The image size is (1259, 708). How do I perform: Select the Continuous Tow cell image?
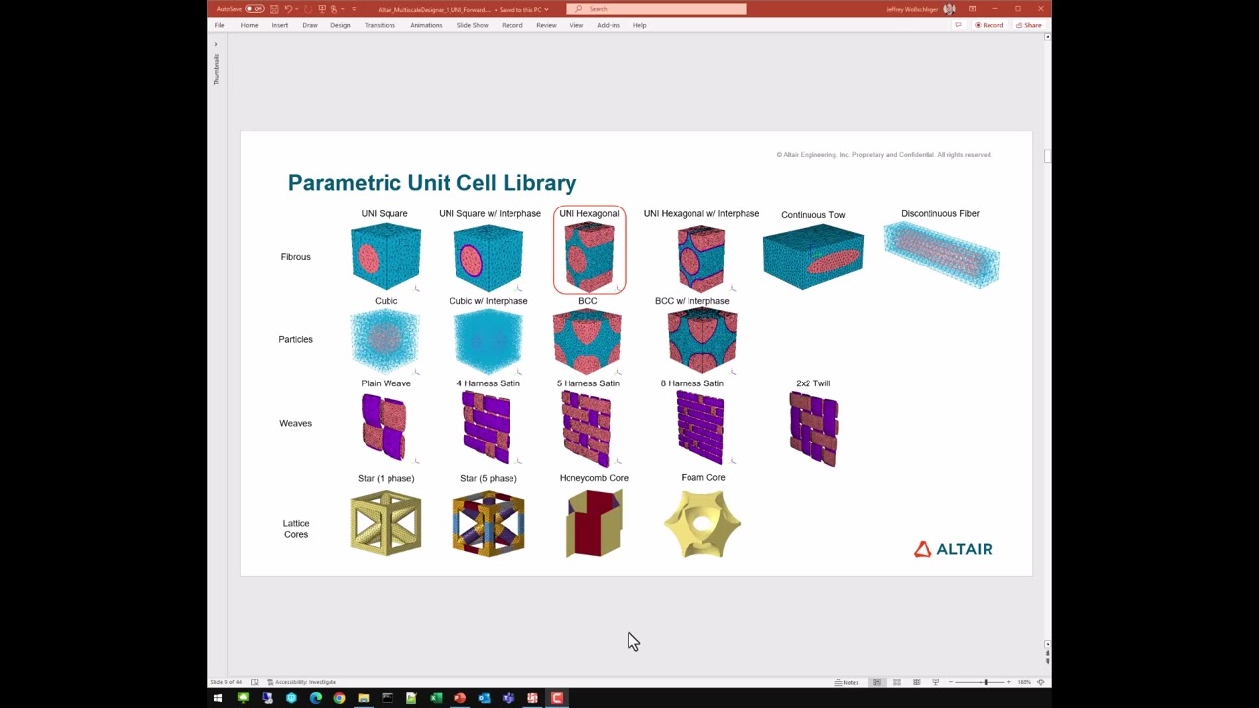(812, 258)
